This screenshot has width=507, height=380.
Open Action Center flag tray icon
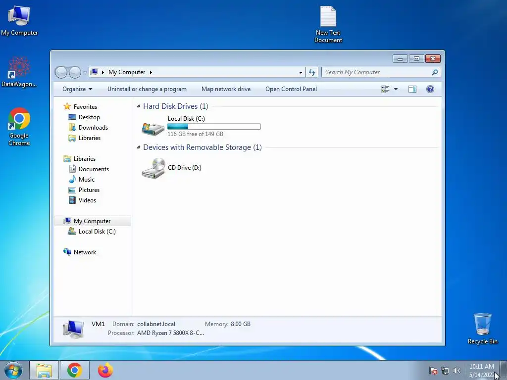(433, 371)
